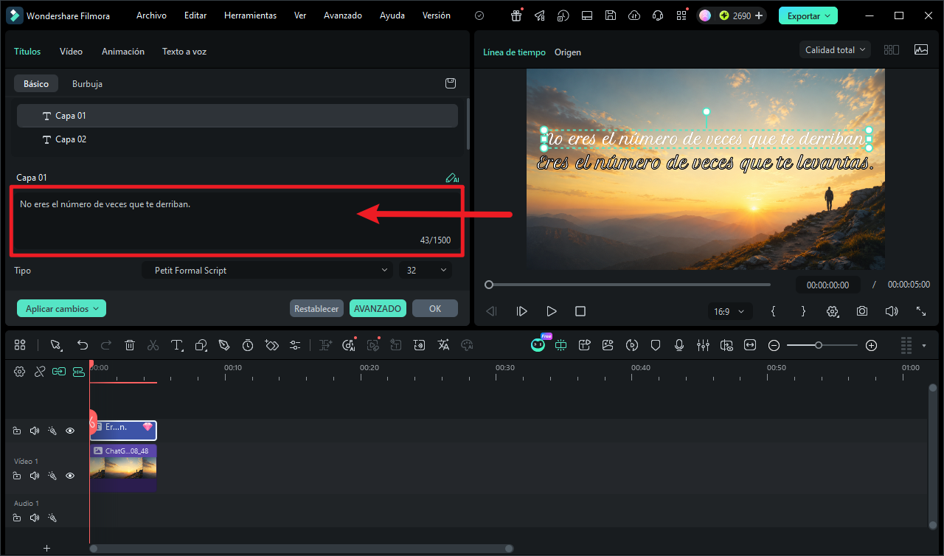944x556 pixels.
Task: Take a snapshot with the camera icon
Action: click(x=862, y=311)
